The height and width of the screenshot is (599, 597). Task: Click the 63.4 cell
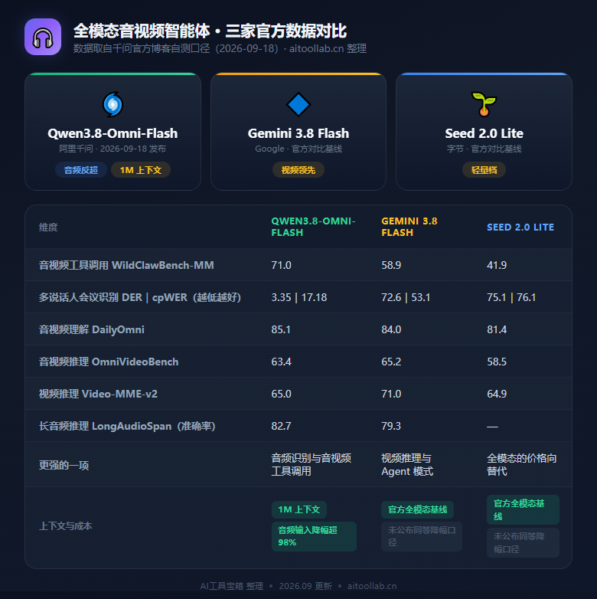(x=282, y=362)
